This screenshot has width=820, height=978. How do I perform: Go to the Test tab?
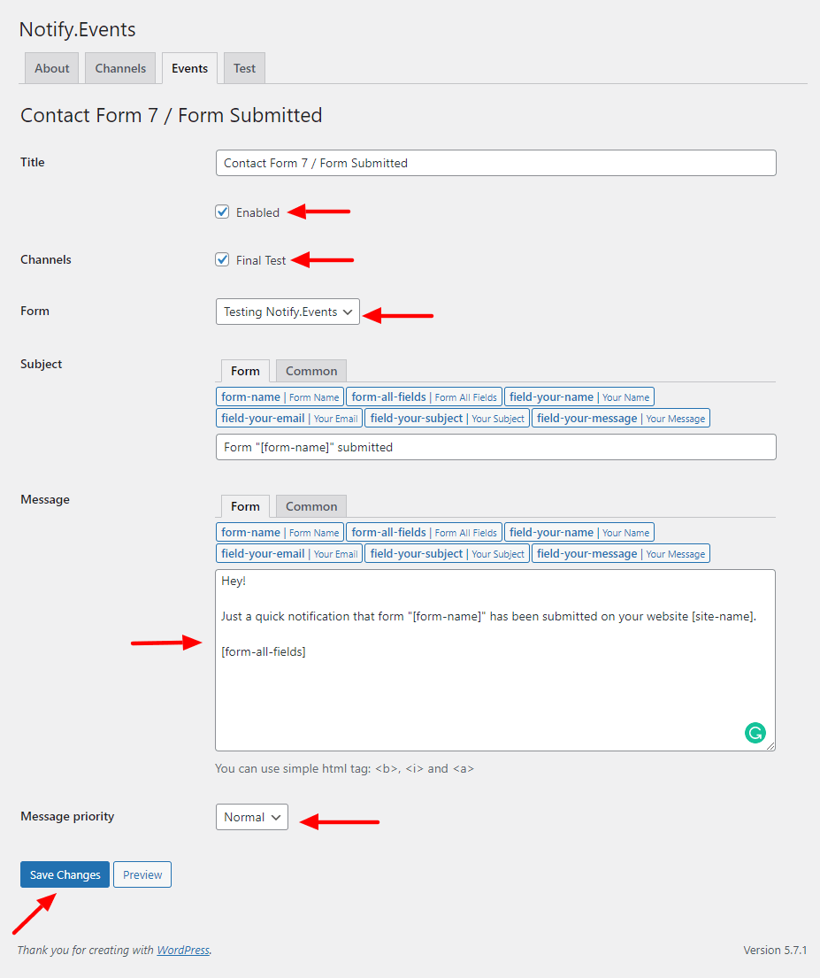244,68
